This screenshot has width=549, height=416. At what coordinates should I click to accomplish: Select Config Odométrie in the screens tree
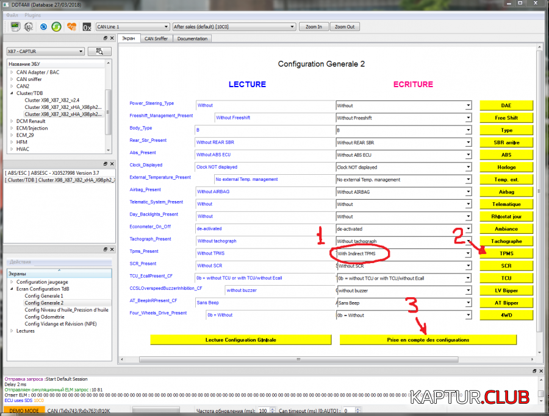pos(44,317)
